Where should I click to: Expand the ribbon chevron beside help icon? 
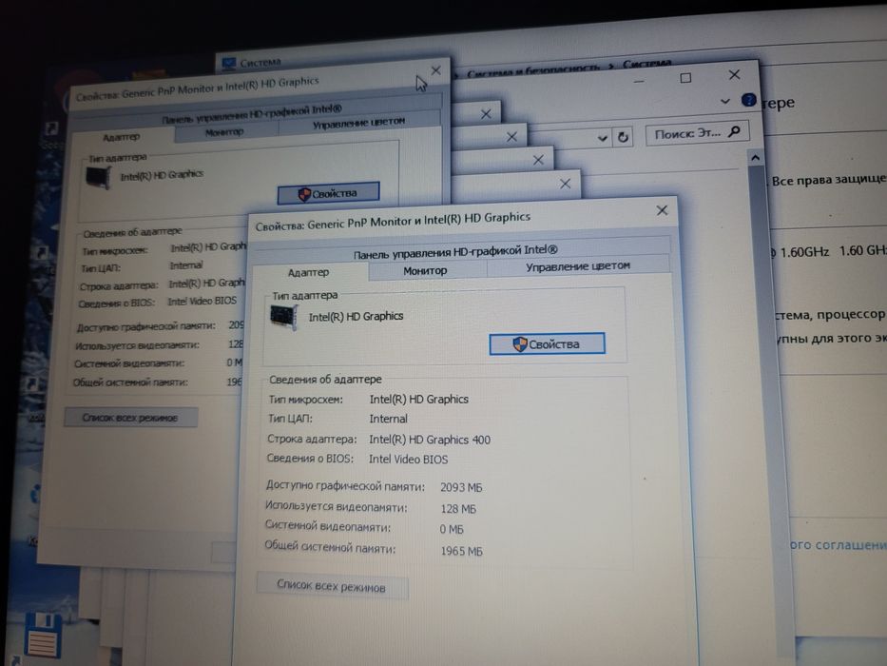(x=725, y=102)
